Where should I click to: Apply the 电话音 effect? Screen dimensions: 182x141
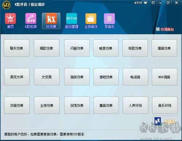[x=135, y=77]
